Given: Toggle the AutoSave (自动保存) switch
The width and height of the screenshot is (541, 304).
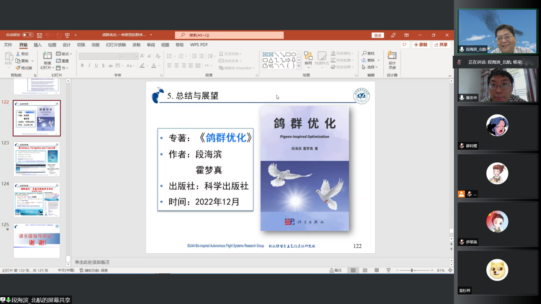Looking at the screenshot, I should click(27, 35).
